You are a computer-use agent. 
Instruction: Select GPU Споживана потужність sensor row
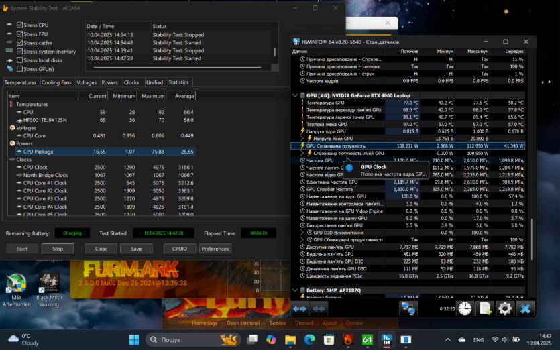point(408,145)
